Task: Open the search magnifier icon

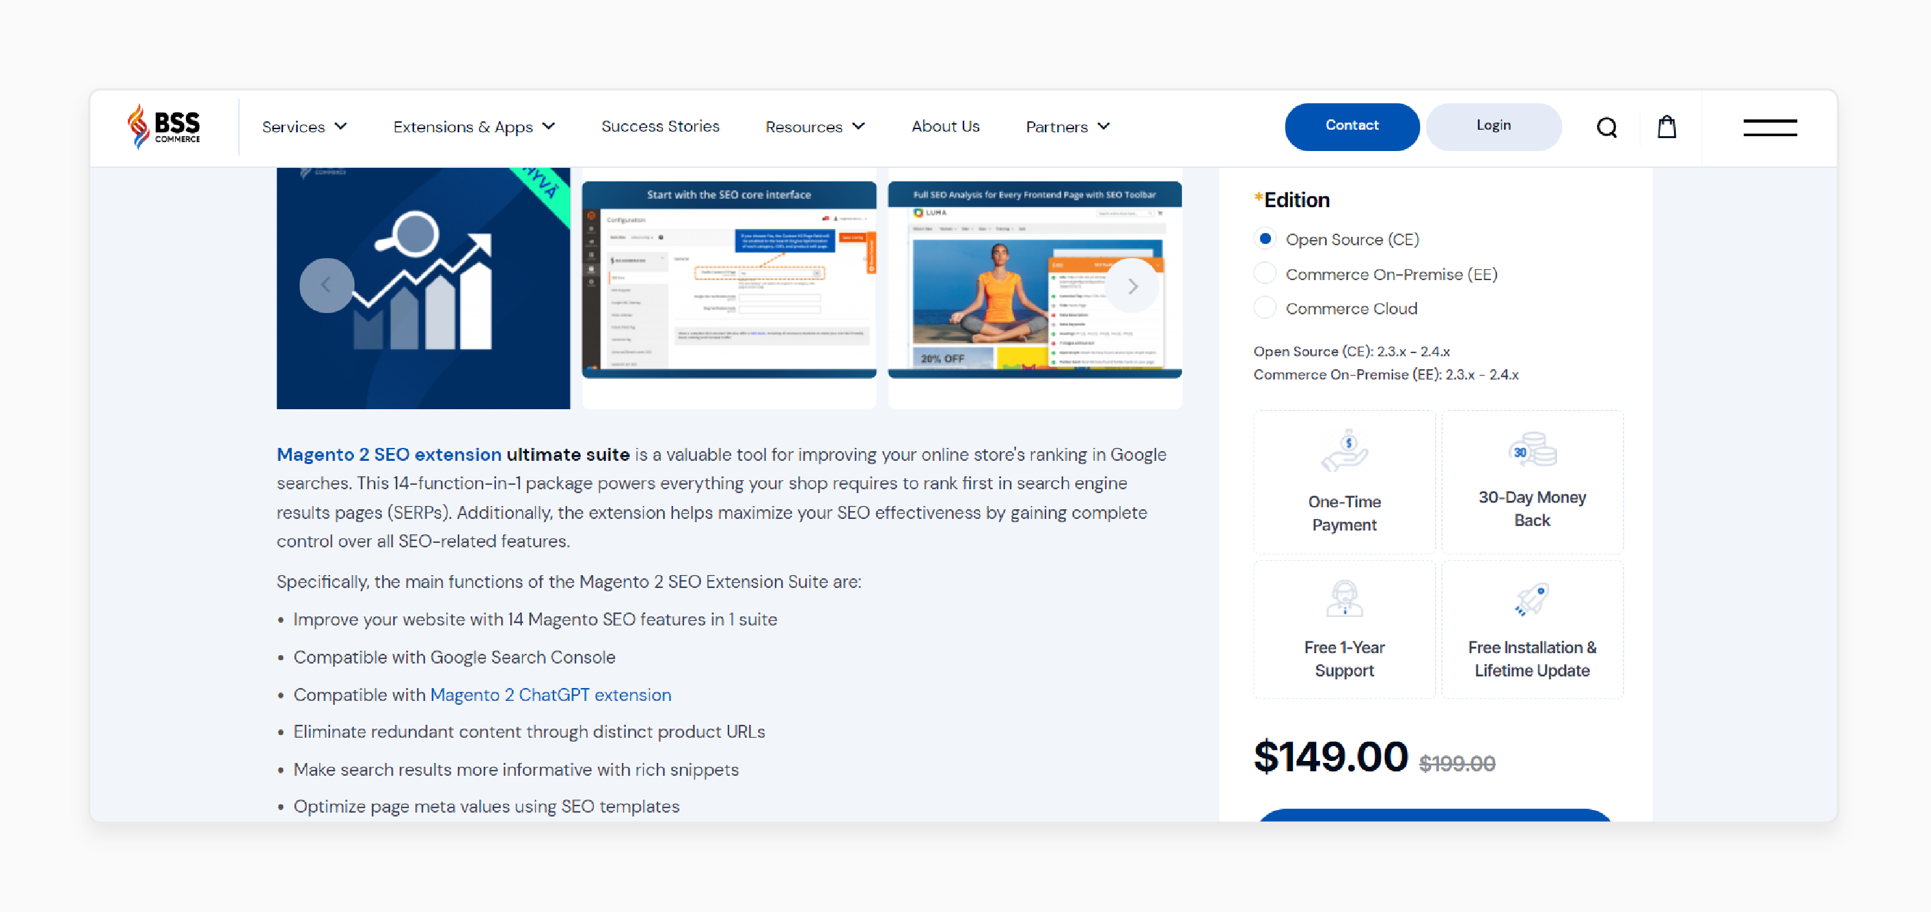Action: point(1606,127)
